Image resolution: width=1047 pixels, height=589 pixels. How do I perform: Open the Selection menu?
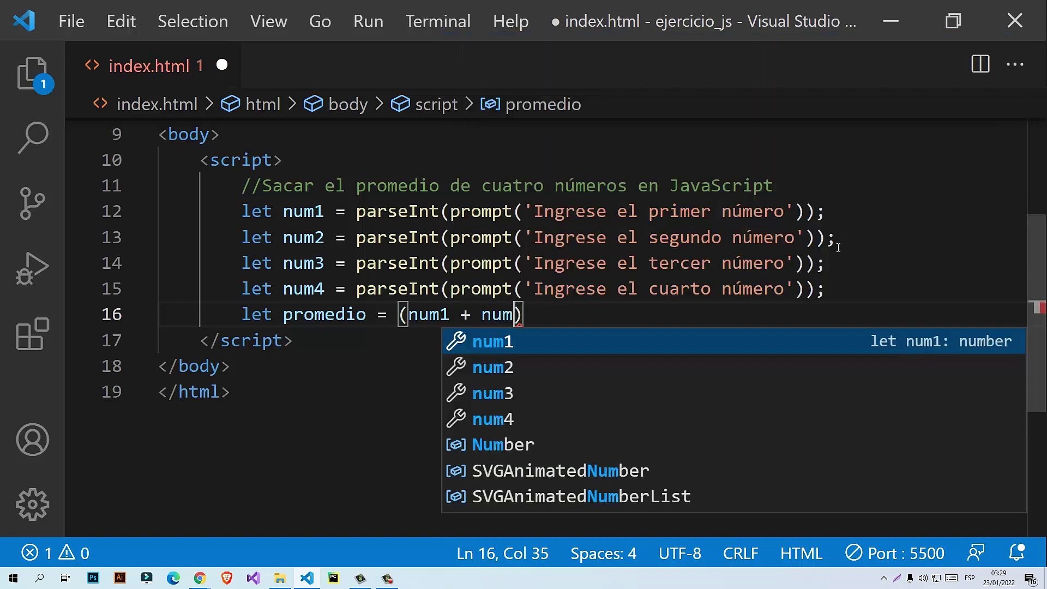click(x=193, y=21)
